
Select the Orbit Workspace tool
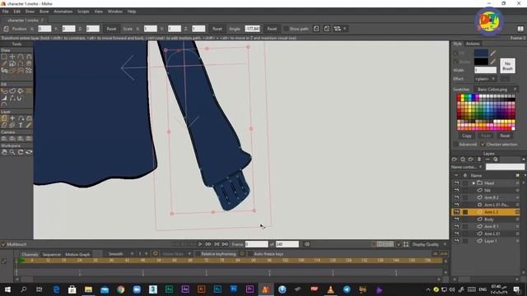tap(29, 152)
